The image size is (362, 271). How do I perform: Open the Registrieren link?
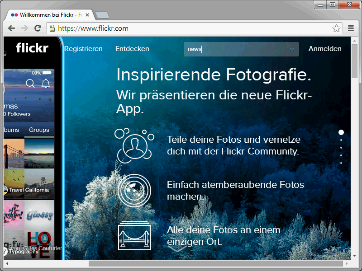tap(83, 49)
